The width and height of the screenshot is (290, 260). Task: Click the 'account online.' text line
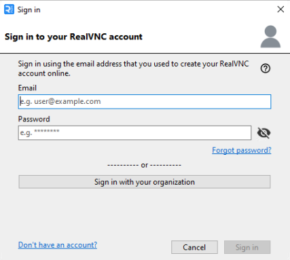44,73
